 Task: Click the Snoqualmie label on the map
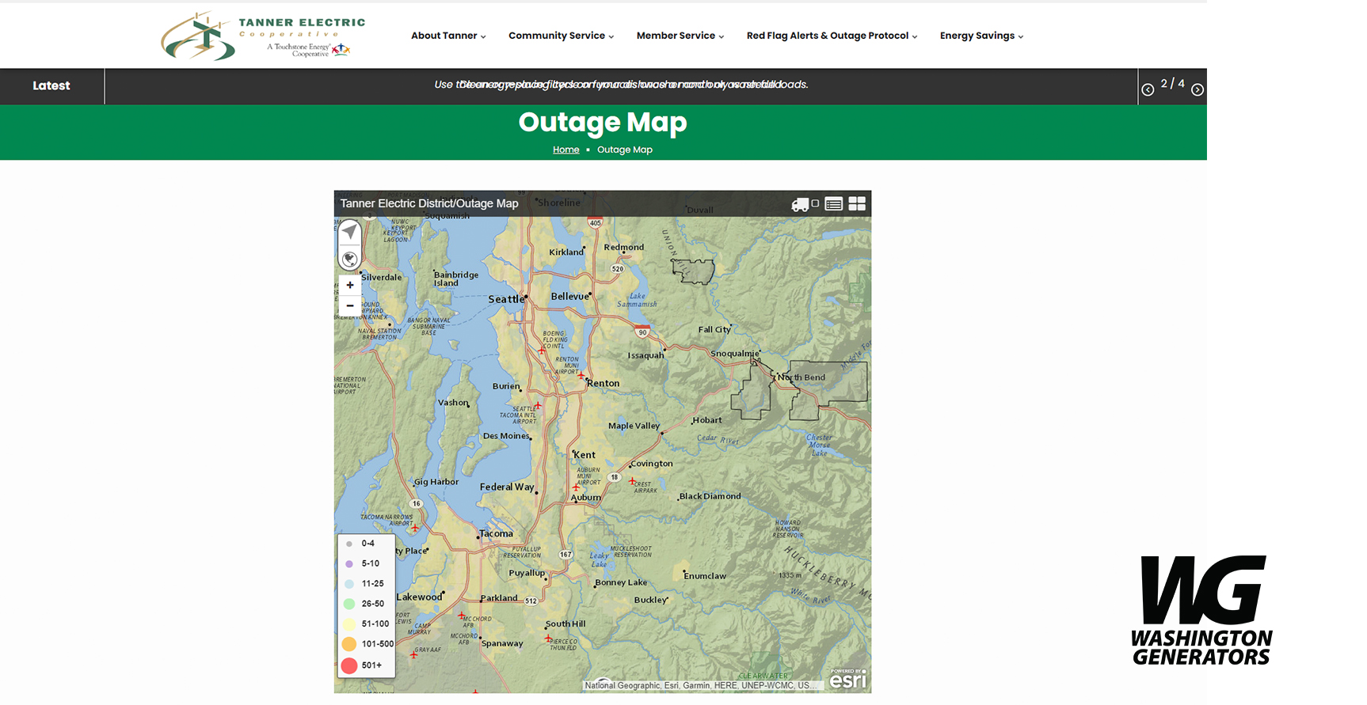coord(735,354)
